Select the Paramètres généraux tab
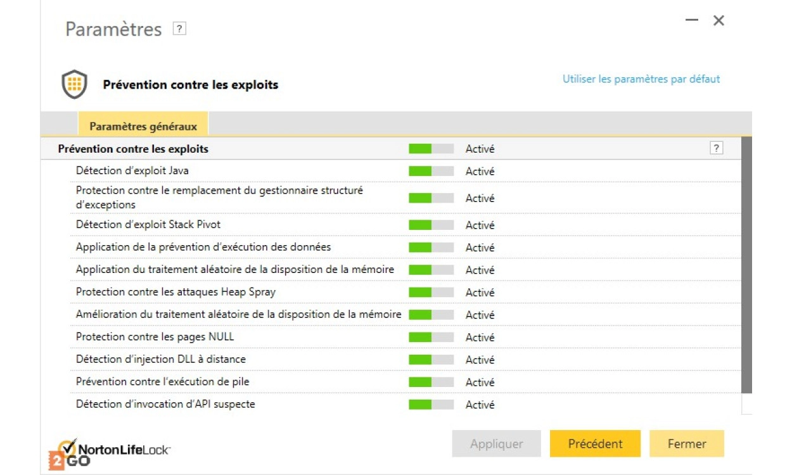This screenshot has width=792, height=475. click(x=143, y=126)
